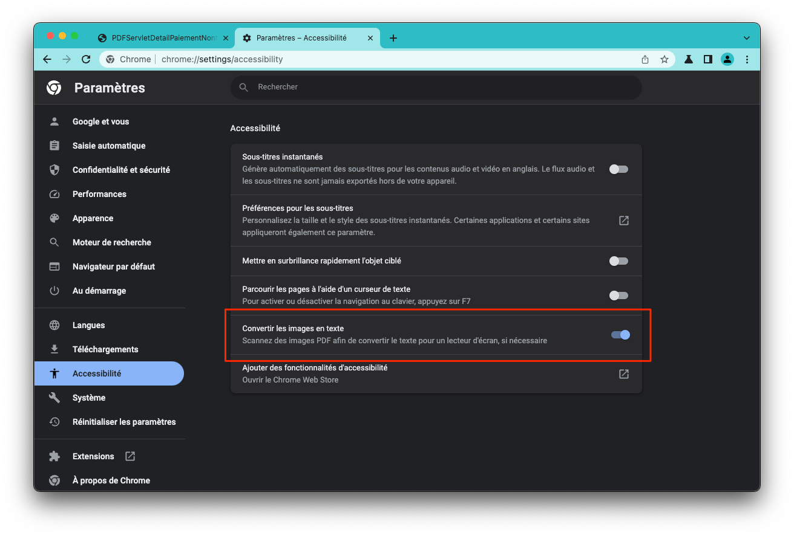Screen dimensions: 794x536
Task: Click external-link icon next to Extensions
Action: (130, 456)
